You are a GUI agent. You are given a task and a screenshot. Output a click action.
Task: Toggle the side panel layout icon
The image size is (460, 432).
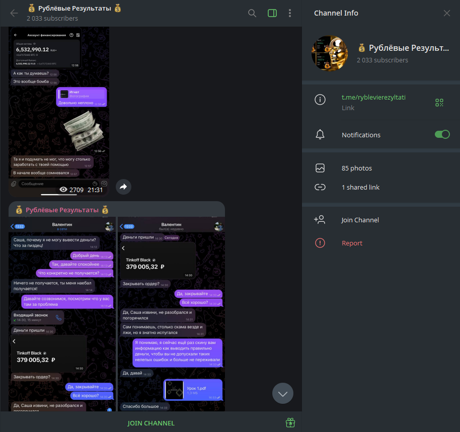click(272, 13)
